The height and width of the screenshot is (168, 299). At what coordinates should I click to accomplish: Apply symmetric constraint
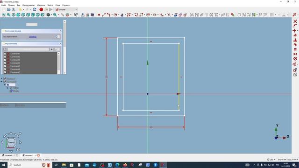(x=295, y=54)
